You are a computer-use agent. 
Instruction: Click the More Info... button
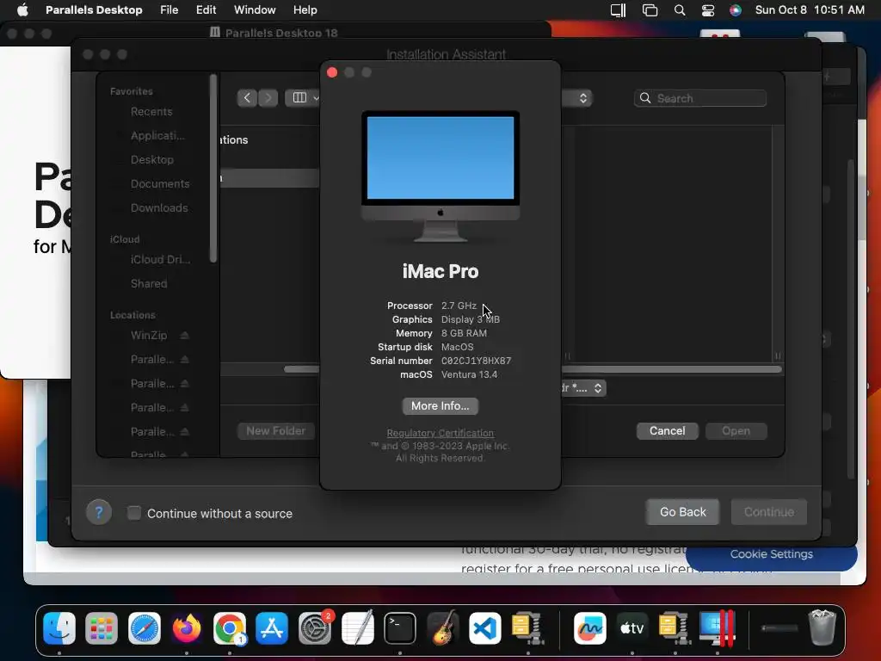pos(440,406)
